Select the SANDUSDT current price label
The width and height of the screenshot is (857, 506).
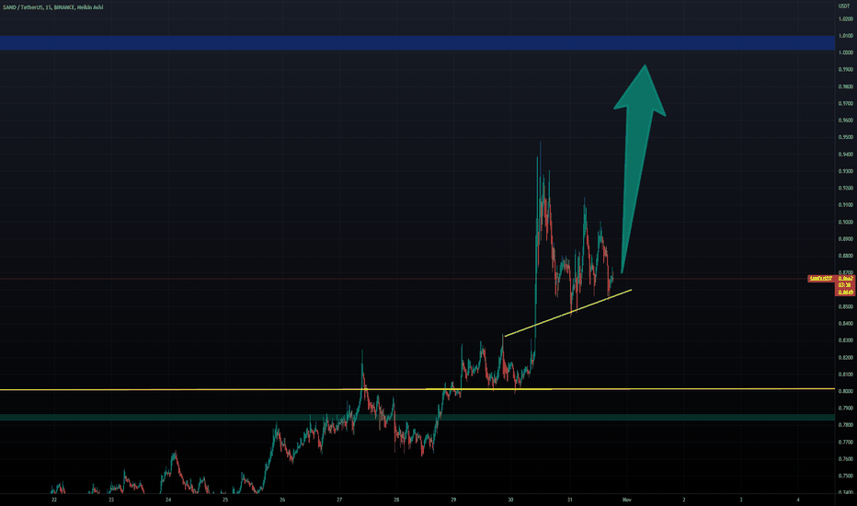[820, 279]
